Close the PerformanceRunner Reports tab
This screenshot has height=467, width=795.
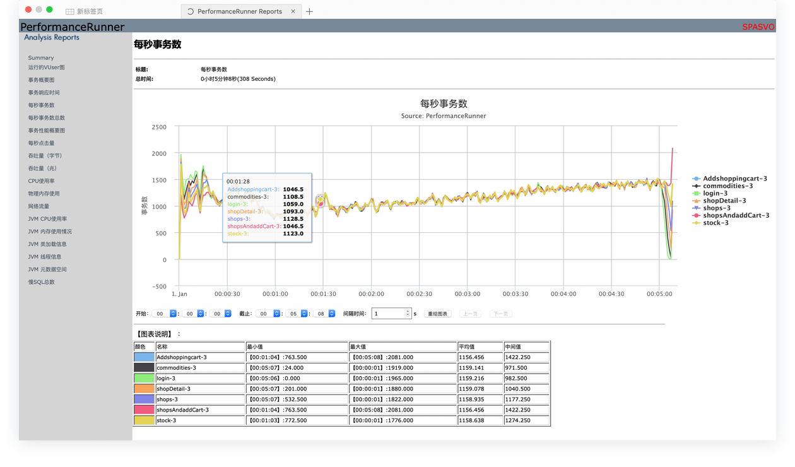pyautogui.click(x=293, y=11)
